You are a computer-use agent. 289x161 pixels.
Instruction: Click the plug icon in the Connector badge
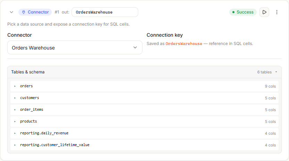[24, 12]
